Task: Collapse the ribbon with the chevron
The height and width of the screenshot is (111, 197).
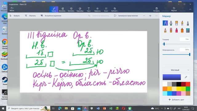Action: click(190, 9)
